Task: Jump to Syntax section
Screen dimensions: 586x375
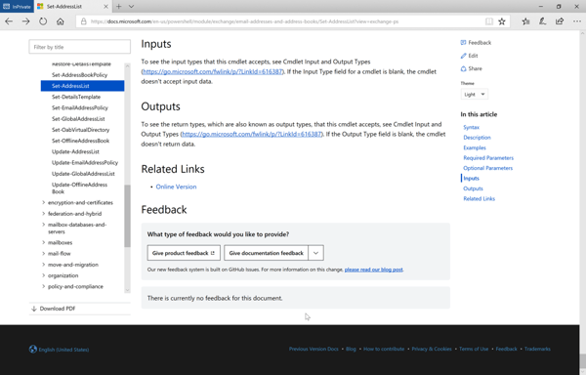Action: (472, 127)
